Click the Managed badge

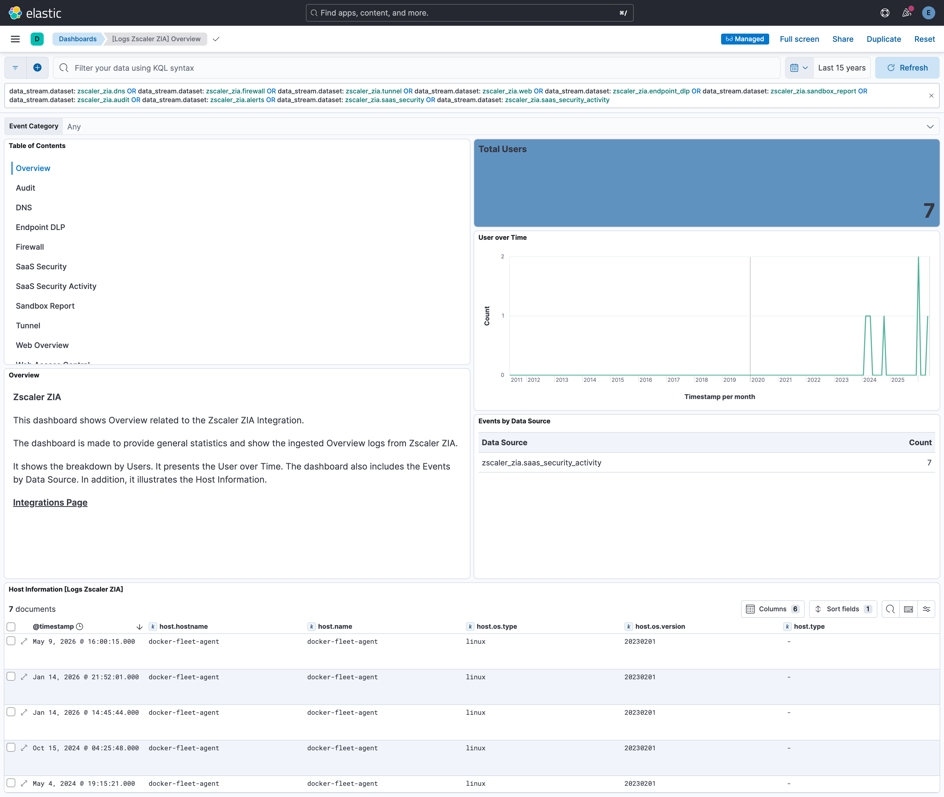coord(745,39)
